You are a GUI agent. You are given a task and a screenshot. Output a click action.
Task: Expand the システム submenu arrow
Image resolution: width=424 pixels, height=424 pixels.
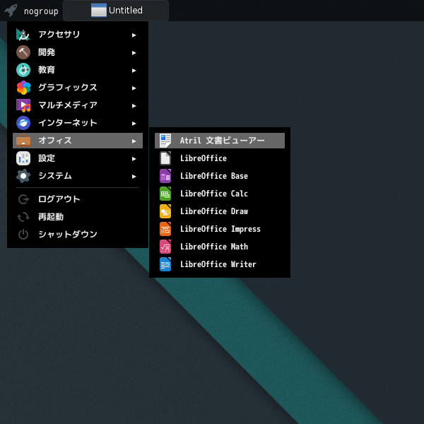pyautogui.click(x=134, y=176)
